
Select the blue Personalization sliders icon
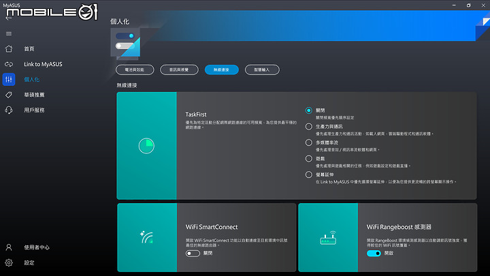pos(9,80)
